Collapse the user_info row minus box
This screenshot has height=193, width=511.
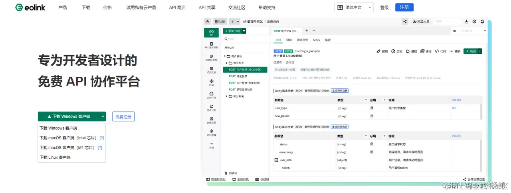click(276, 160)
